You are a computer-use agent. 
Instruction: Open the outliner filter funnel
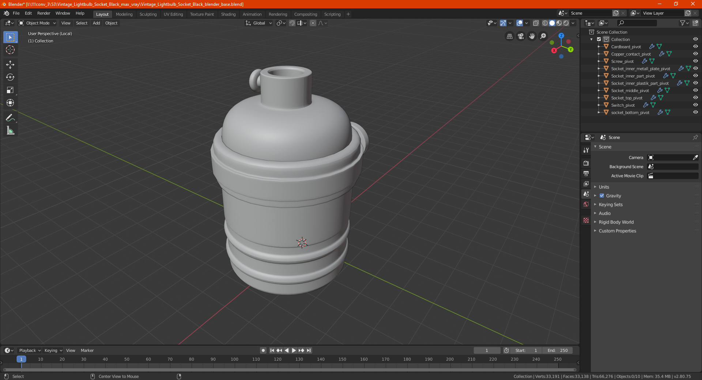684,23
